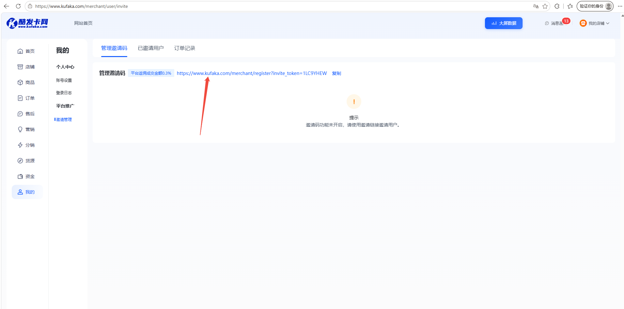Click the 邀请码功能未开启 notice text
The image size is (624, 309).
tap(354, 125)
